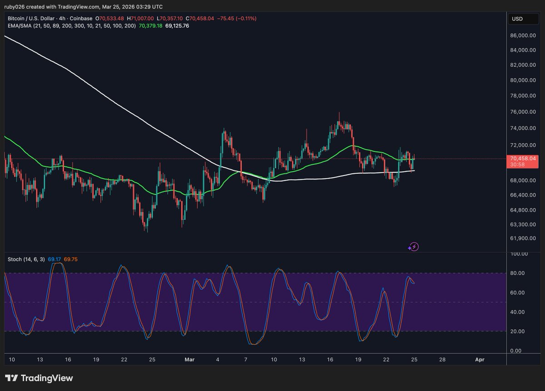Viewport: 545px width, 391px height.
Task: Click the 86,000.00 price axis label
Action: coord(523,35)
